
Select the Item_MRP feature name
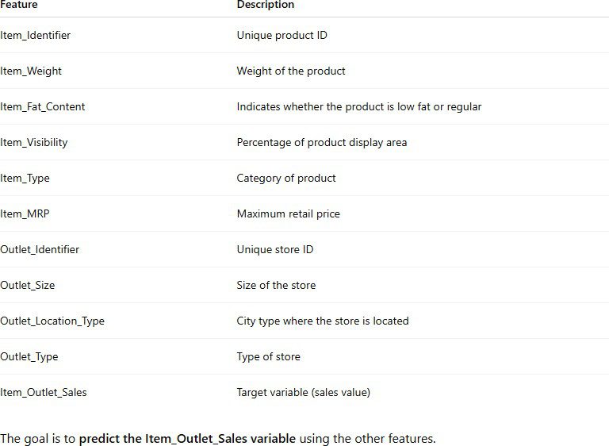pos(26,214)
